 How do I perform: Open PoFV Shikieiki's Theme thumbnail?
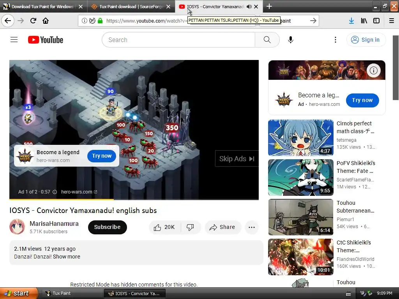pyautogui.click(x=300, y=178)
